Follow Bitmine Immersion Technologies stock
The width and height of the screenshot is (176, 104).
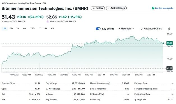(x=98, y=8)
